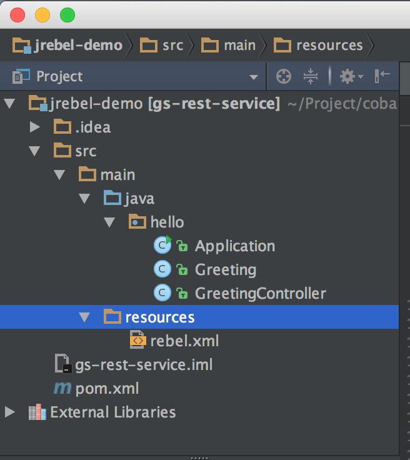The image size is (410, 460).
Task: Click the resources breadcrumb item
Action: tap(329, 46)
